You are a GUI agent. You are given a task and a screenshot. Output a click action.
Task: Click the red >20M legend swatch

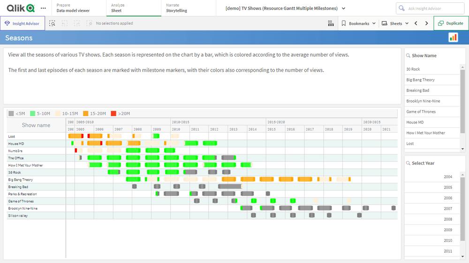click(x=113, y=113)
